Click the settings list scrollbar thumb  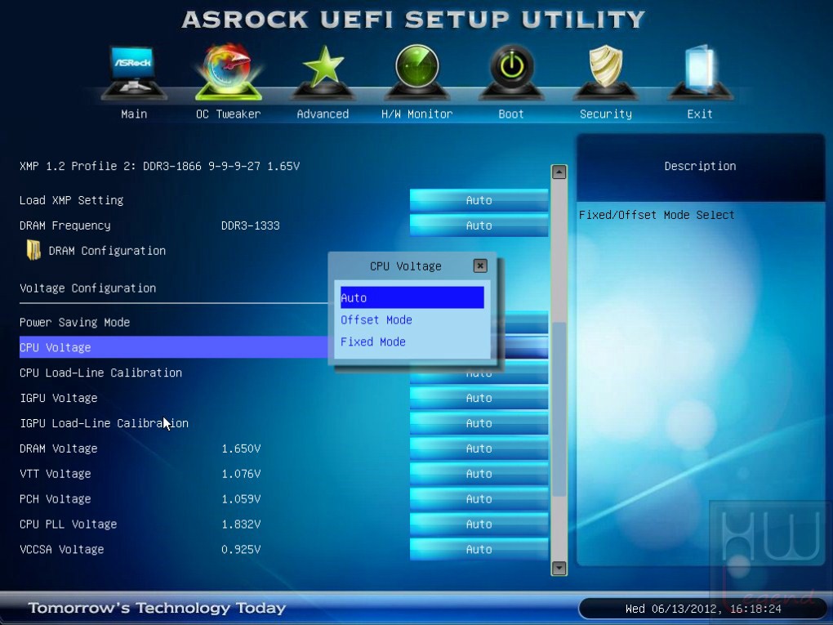pos(559,409)
